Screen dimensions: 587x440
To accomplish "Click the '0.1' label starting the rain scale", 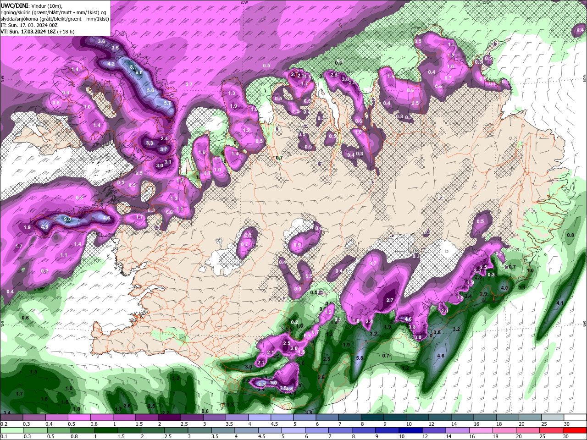I will [x=4, y=436].
